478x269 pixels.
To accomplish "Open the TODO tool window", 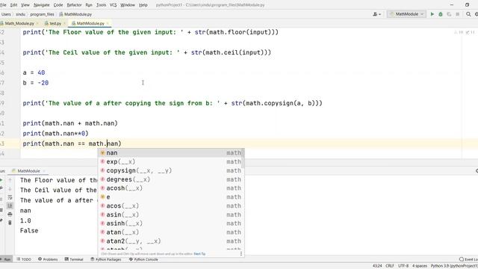I will pyautogui.click(x=24, y=259).
